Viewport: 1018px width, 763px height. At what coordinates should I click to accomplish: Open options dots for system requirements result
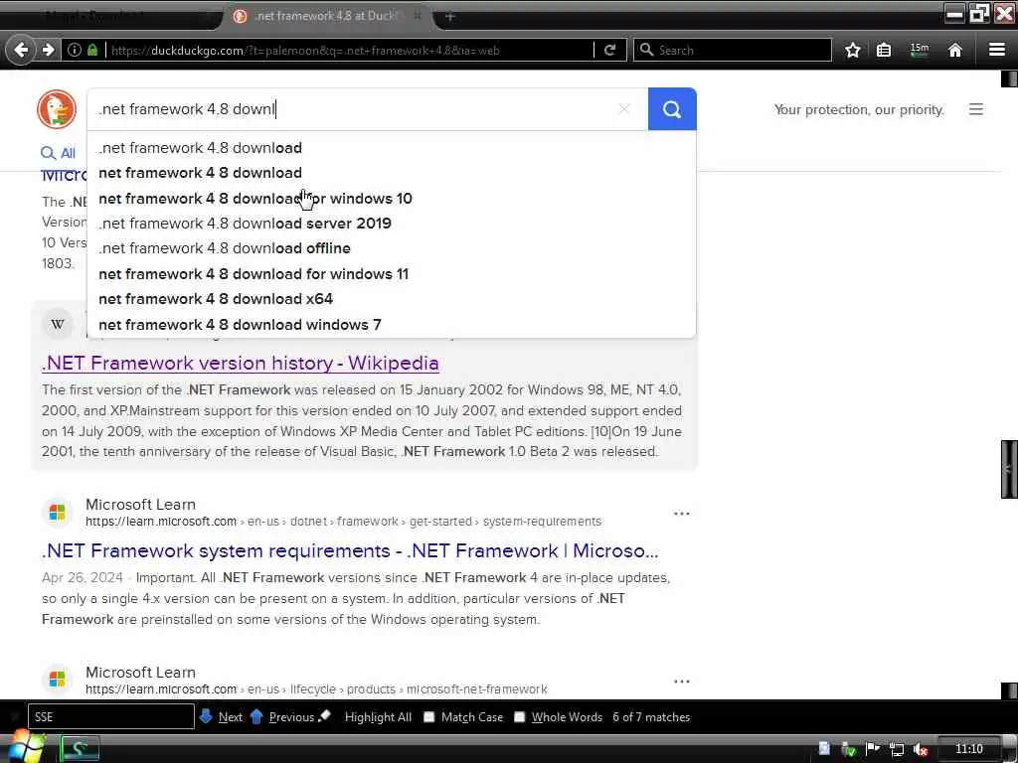click(681, 514)
